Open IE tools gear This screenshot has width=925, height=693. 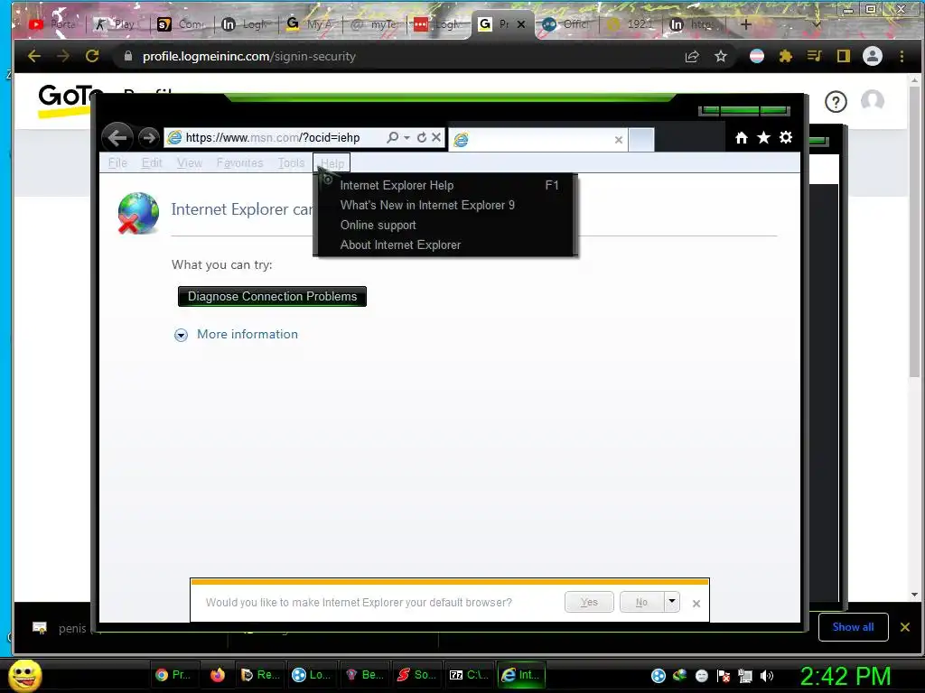[786, 137]
